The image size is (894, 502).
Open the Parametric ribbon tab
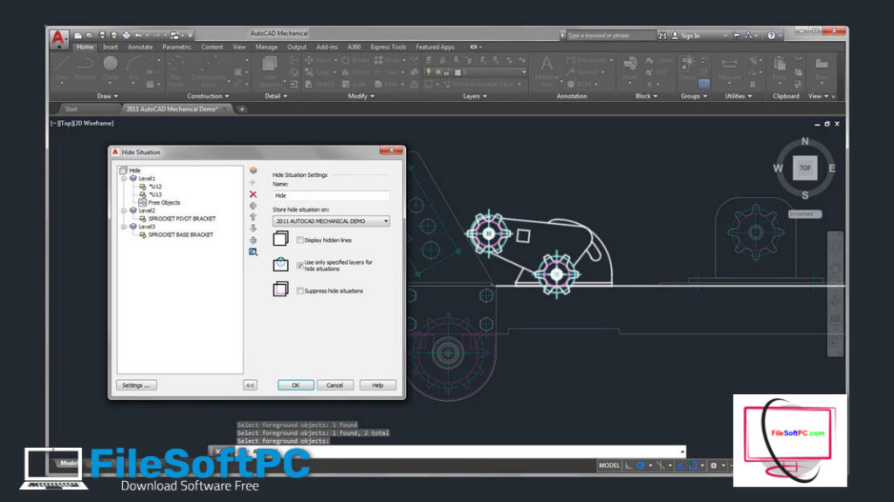(x=176, y=47)
